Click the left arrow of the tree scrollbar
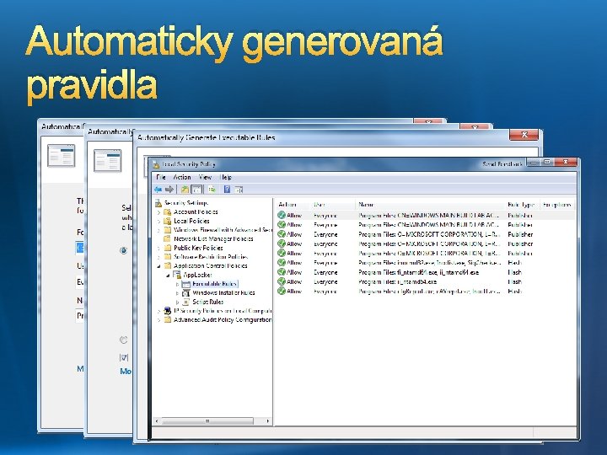The height and width of the screenshot is (455, 607). 157,421
